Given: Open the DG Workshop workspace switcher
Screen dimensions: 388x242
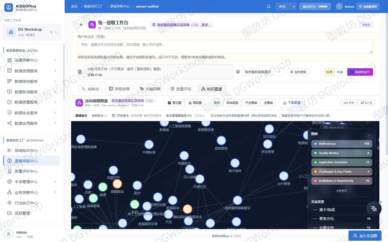Looking at the screenshot, I should tap(32, 32).
